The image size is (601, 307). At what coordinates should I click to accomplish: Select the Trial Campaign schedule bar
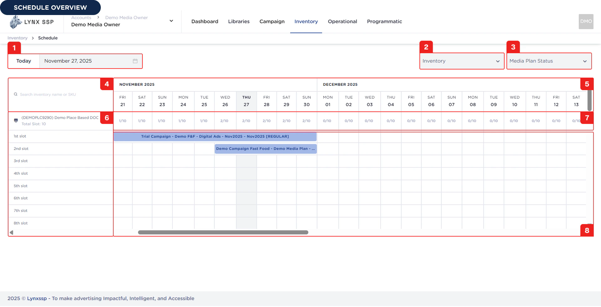[x=215, y=136]
